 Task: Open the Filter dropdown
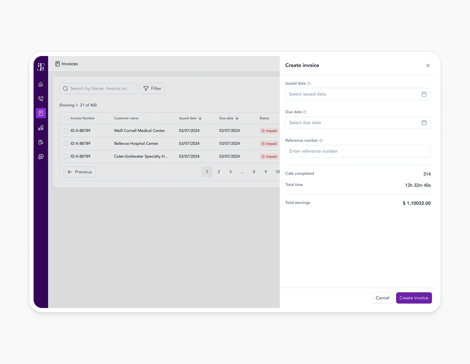tap(152, 88)
